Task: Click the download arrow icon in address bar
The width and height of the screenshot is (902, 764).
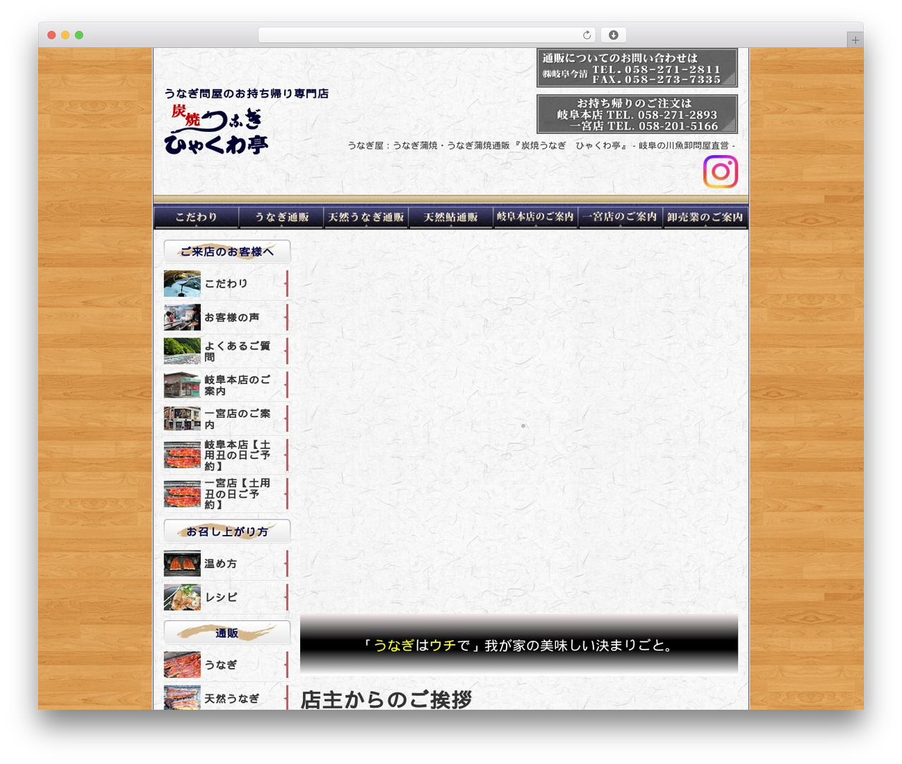Action: pos(614,35)
